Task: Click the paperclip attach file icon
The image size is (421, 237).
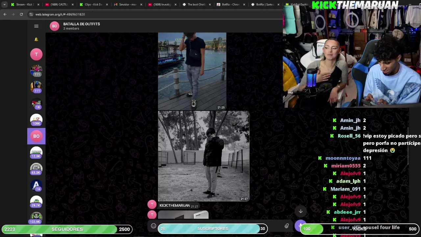Action: pyautogui.click(x=287, y=226)
